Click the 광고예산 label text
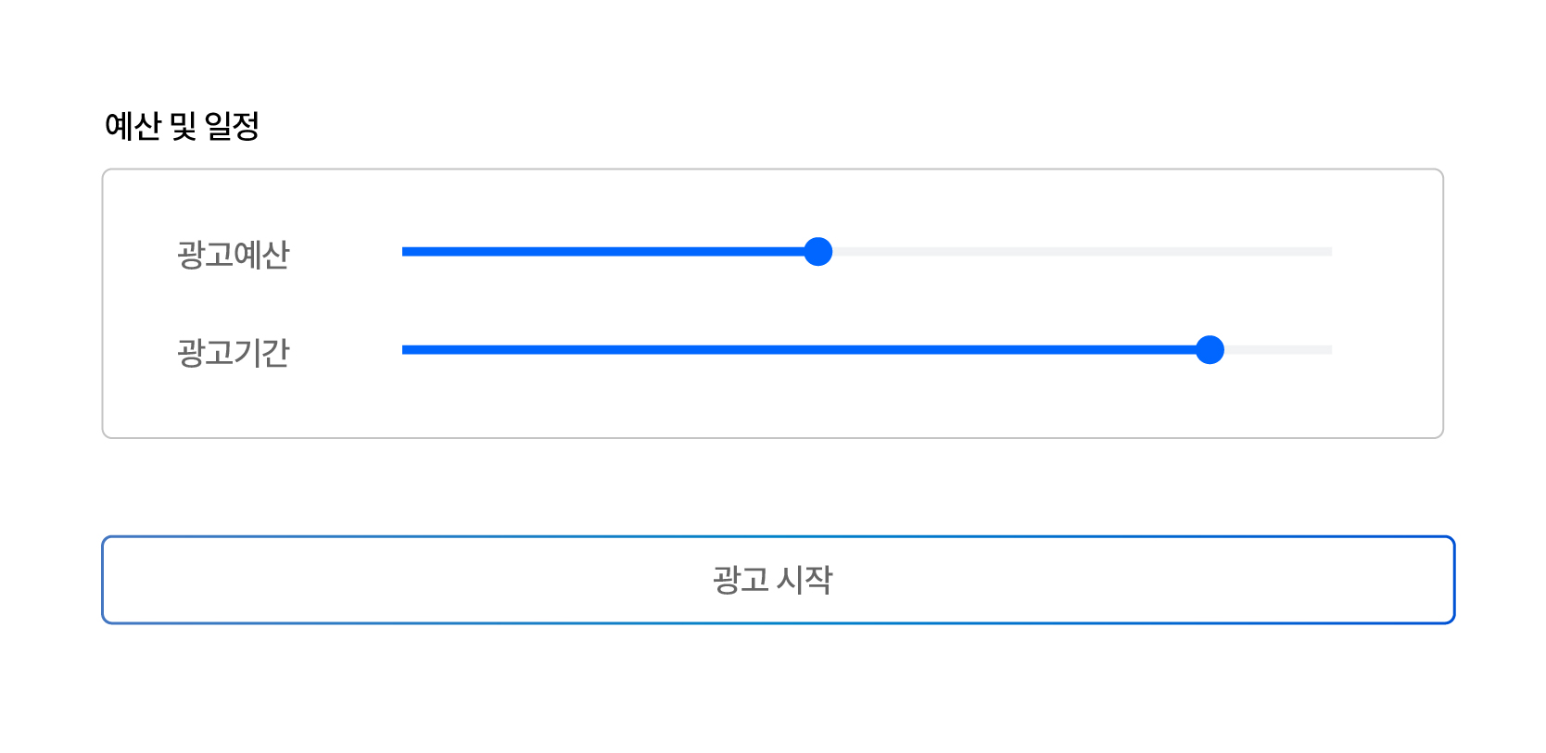The height and width of the screenshot is (753, 1546). pyautogui.click(x=234, y=255)
